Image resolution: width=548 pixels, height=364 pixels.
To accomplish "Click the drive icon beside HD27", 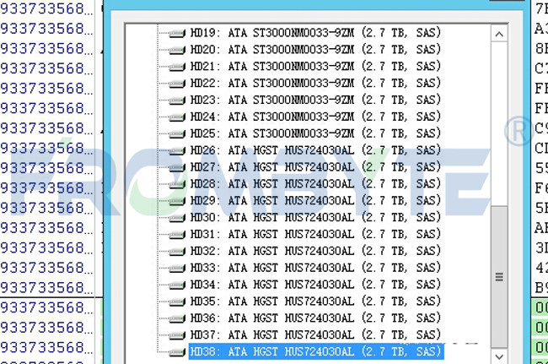I will (x=177, y=168).
